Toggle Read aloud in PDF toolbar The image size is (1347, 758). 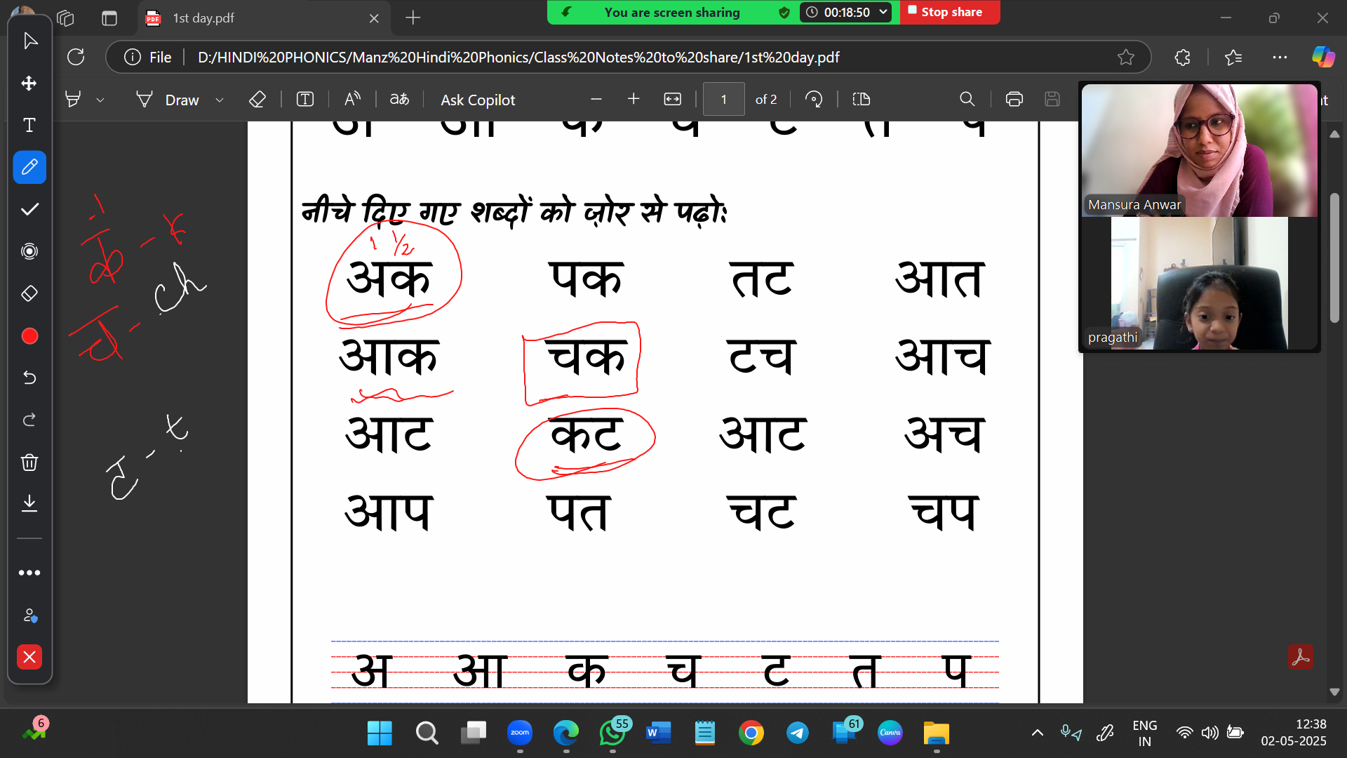tap(352, 100)
